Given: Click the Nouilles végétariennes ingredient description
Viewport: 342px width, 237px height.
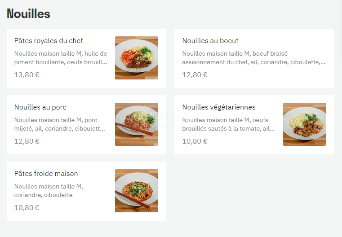Looking at the screenshot, I should pos(228,124).
